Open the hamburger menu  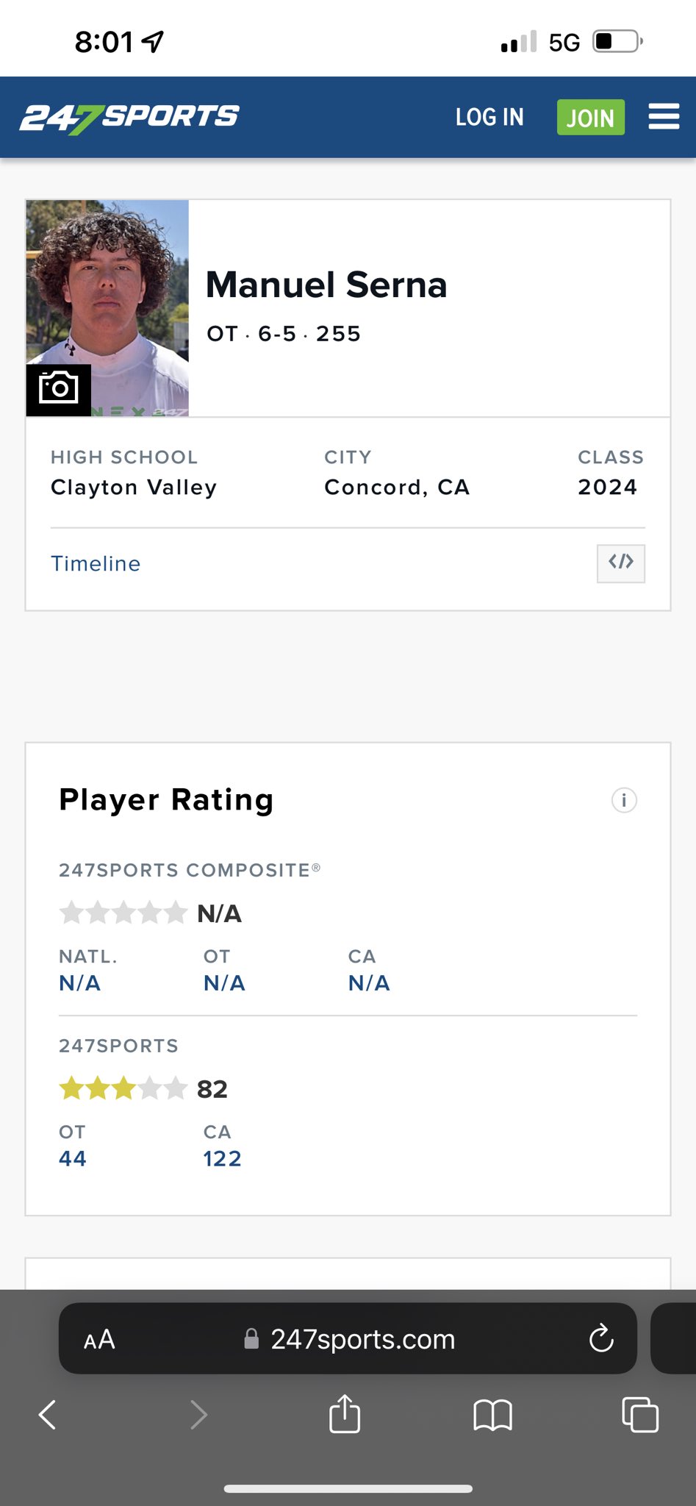coord(663,117)
